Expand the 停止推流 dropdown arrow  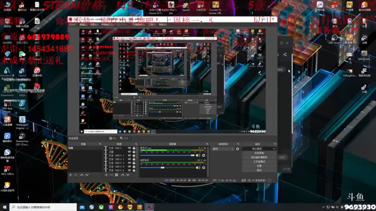(274, 149)
